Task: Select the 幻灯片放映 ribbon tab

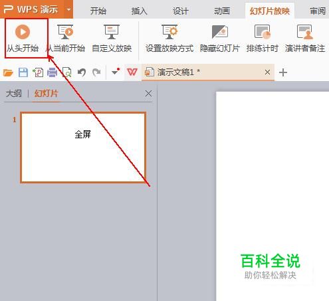Action: click(270, 11)
